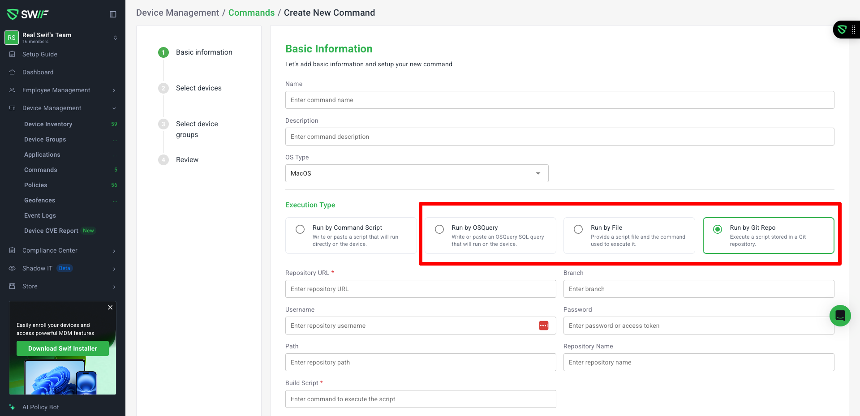Open the AI Policy Bot sparkle icon
The height and width of the screenshot is (416, 860).
12,407
